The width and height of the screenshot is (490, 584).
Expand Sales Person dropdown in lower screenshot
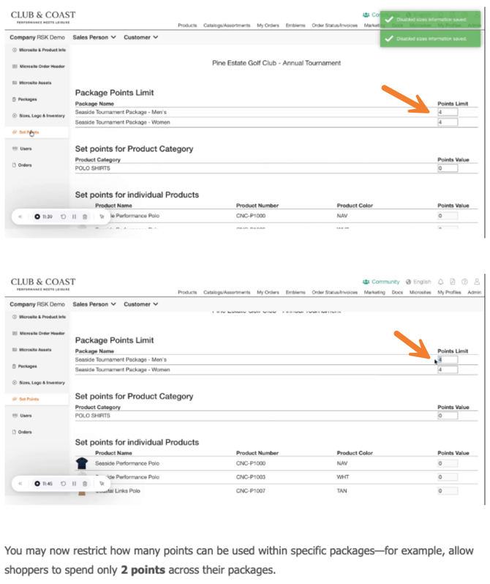click(94, 304)
